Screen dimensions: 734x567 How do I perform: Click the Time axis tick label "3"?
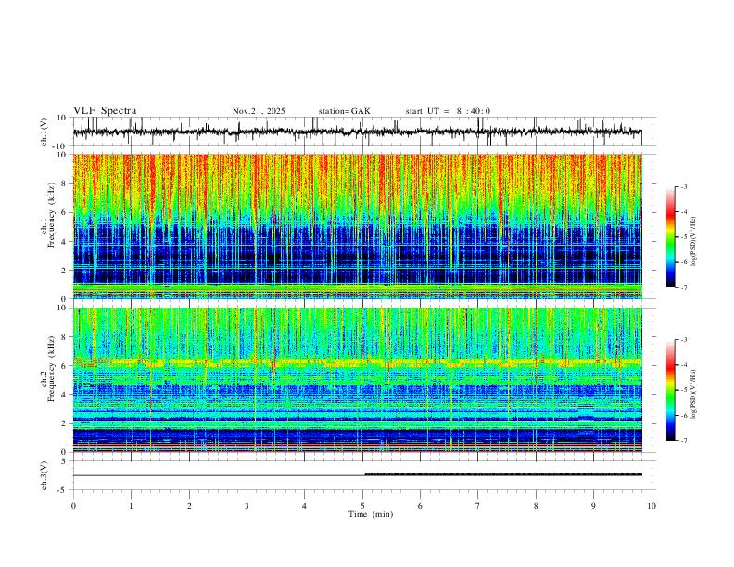point(247,506)
